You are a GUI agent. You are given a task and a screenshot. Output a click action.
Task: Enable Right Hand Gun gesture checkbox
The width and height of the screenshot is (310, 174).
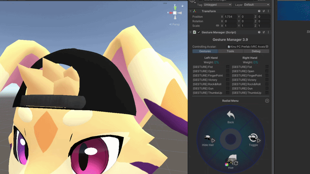[x=267, y=89]
